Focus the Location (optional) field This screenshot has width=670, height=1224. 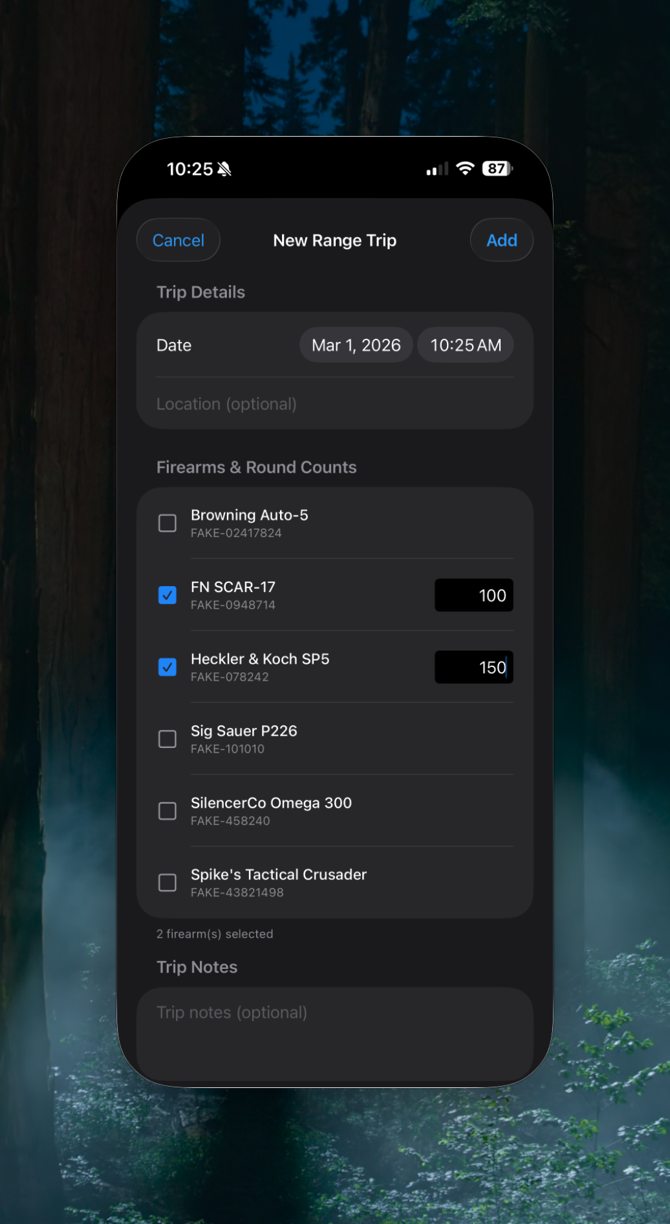(x=335, y=404)
